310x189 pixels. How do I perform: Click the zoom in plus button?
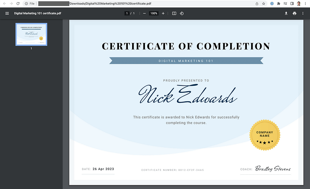point(163,13)
